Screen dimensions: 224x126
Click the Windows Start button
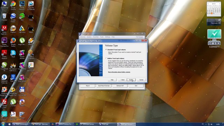pos(3,124)
